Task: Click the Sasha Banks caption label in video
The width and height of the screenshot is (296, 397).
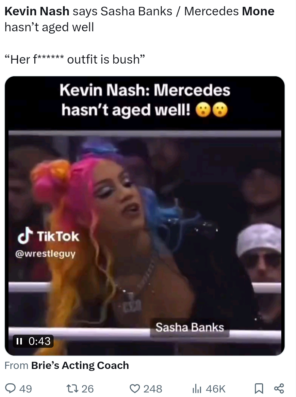Action: (x=190, y=327)
